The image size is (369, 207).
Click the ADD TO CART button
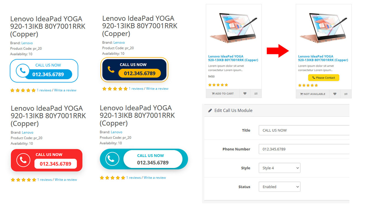click(222, 94)
